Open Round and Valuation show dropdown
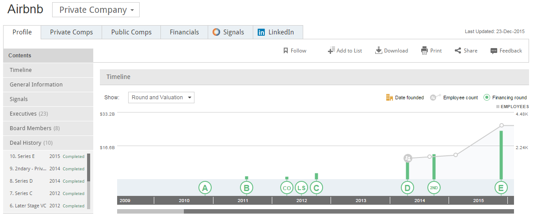 click(x=161, y=98)
